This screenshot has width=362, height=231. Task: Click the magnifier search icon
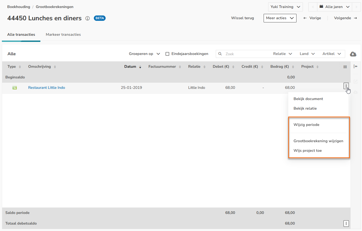coord(220,54)
